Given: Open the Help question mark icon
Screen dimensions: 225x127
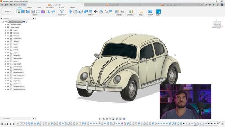Looking at the screenshot, I should (218, 5).
